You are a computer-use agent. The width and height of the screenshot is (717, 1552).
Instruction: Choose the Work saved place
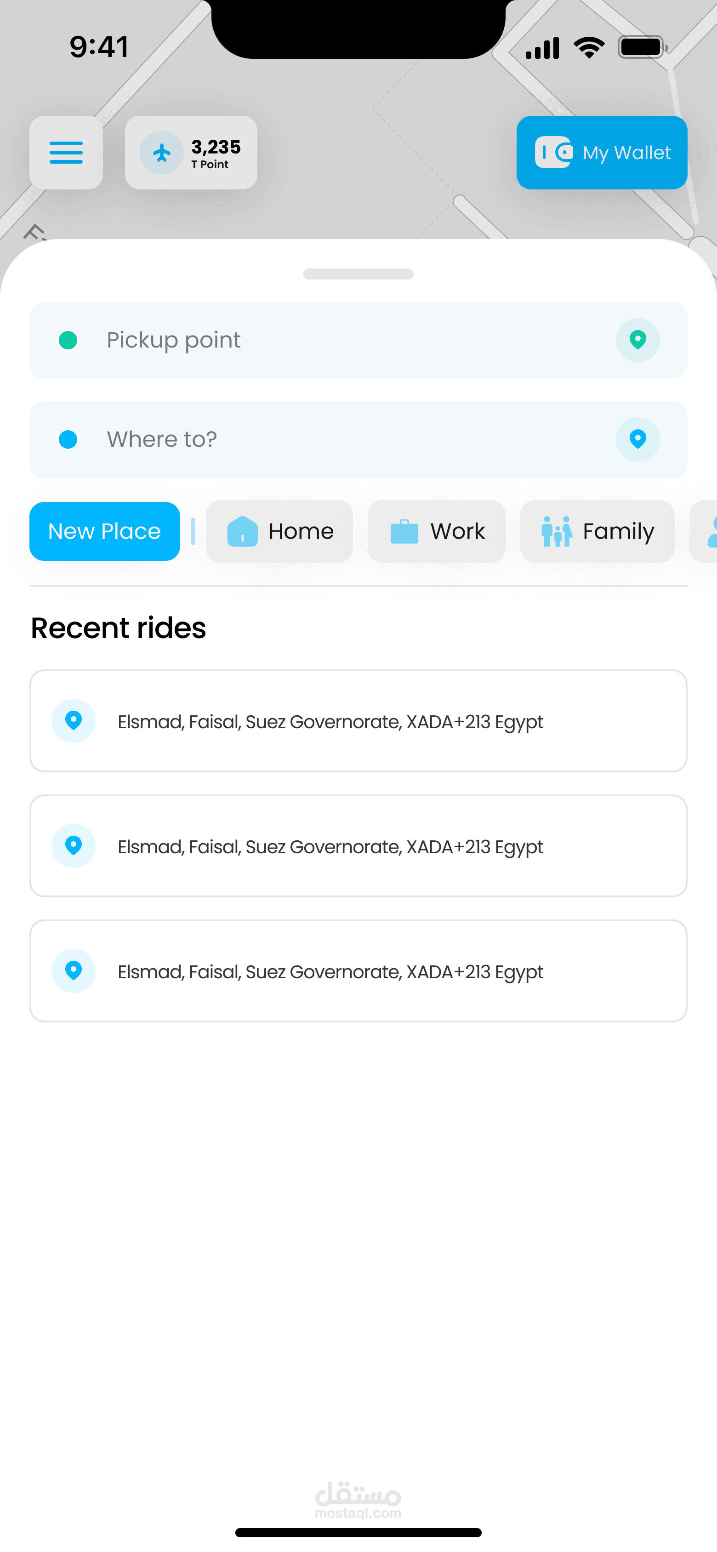(x=436, y=531)
